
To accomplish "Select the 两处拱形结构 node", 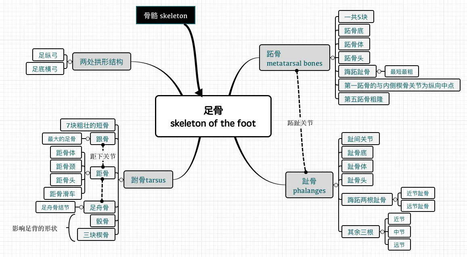I will pyautogui.click(x=102, y=62).
